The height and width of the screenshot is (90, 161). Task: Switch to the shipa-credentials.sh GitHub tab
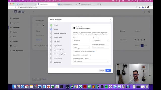coord(88,4)
